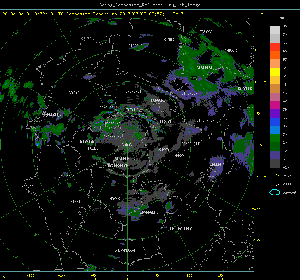This screenshot has height=280, width=300.
Task: Click the YELLAPUR city label
Action: (66, 177)
